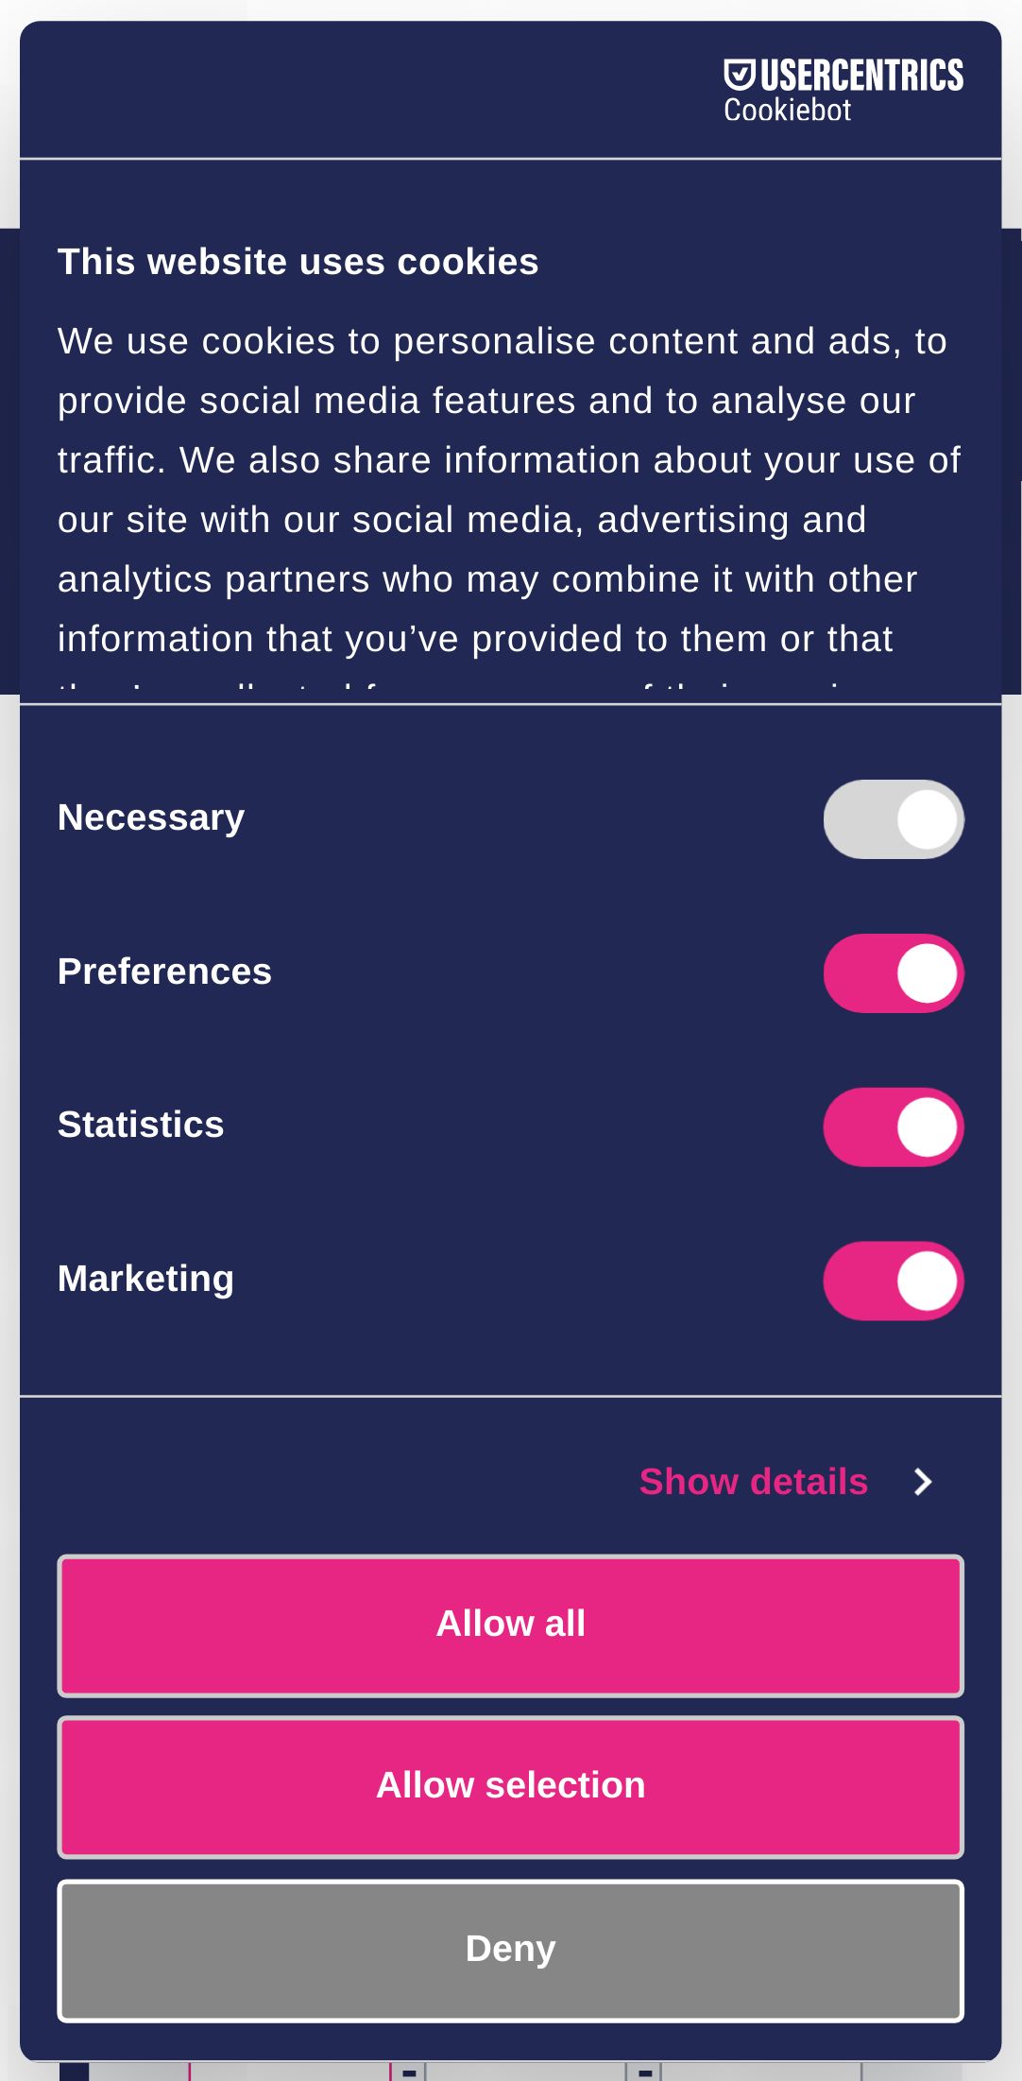Screen dimensions: 1022x2081
Task: Select the Preferences category label
Action: coord(164,972)
